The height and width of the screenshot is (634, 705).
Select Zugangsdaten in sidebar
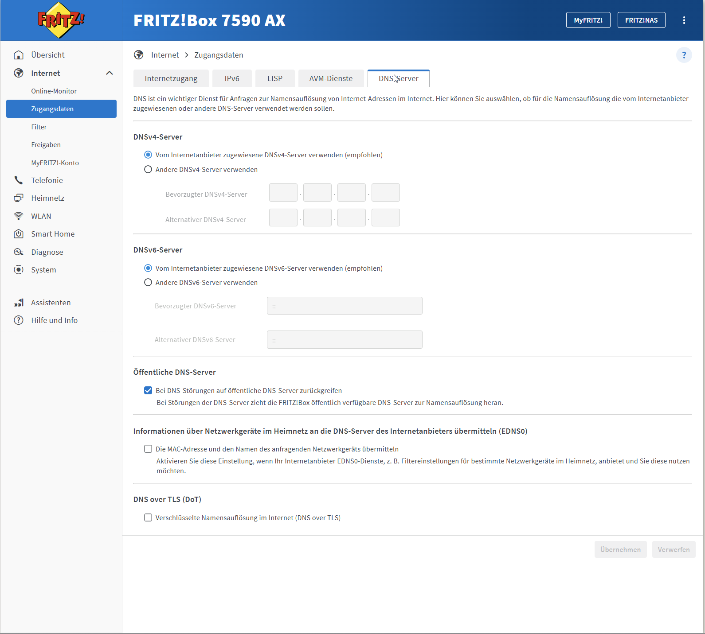pyautogui.click(x=61, y=109)
